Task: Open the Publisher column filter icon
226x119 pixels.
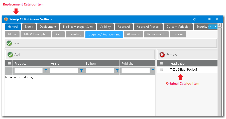Action: pyautogui.click(x=153, y=71)
